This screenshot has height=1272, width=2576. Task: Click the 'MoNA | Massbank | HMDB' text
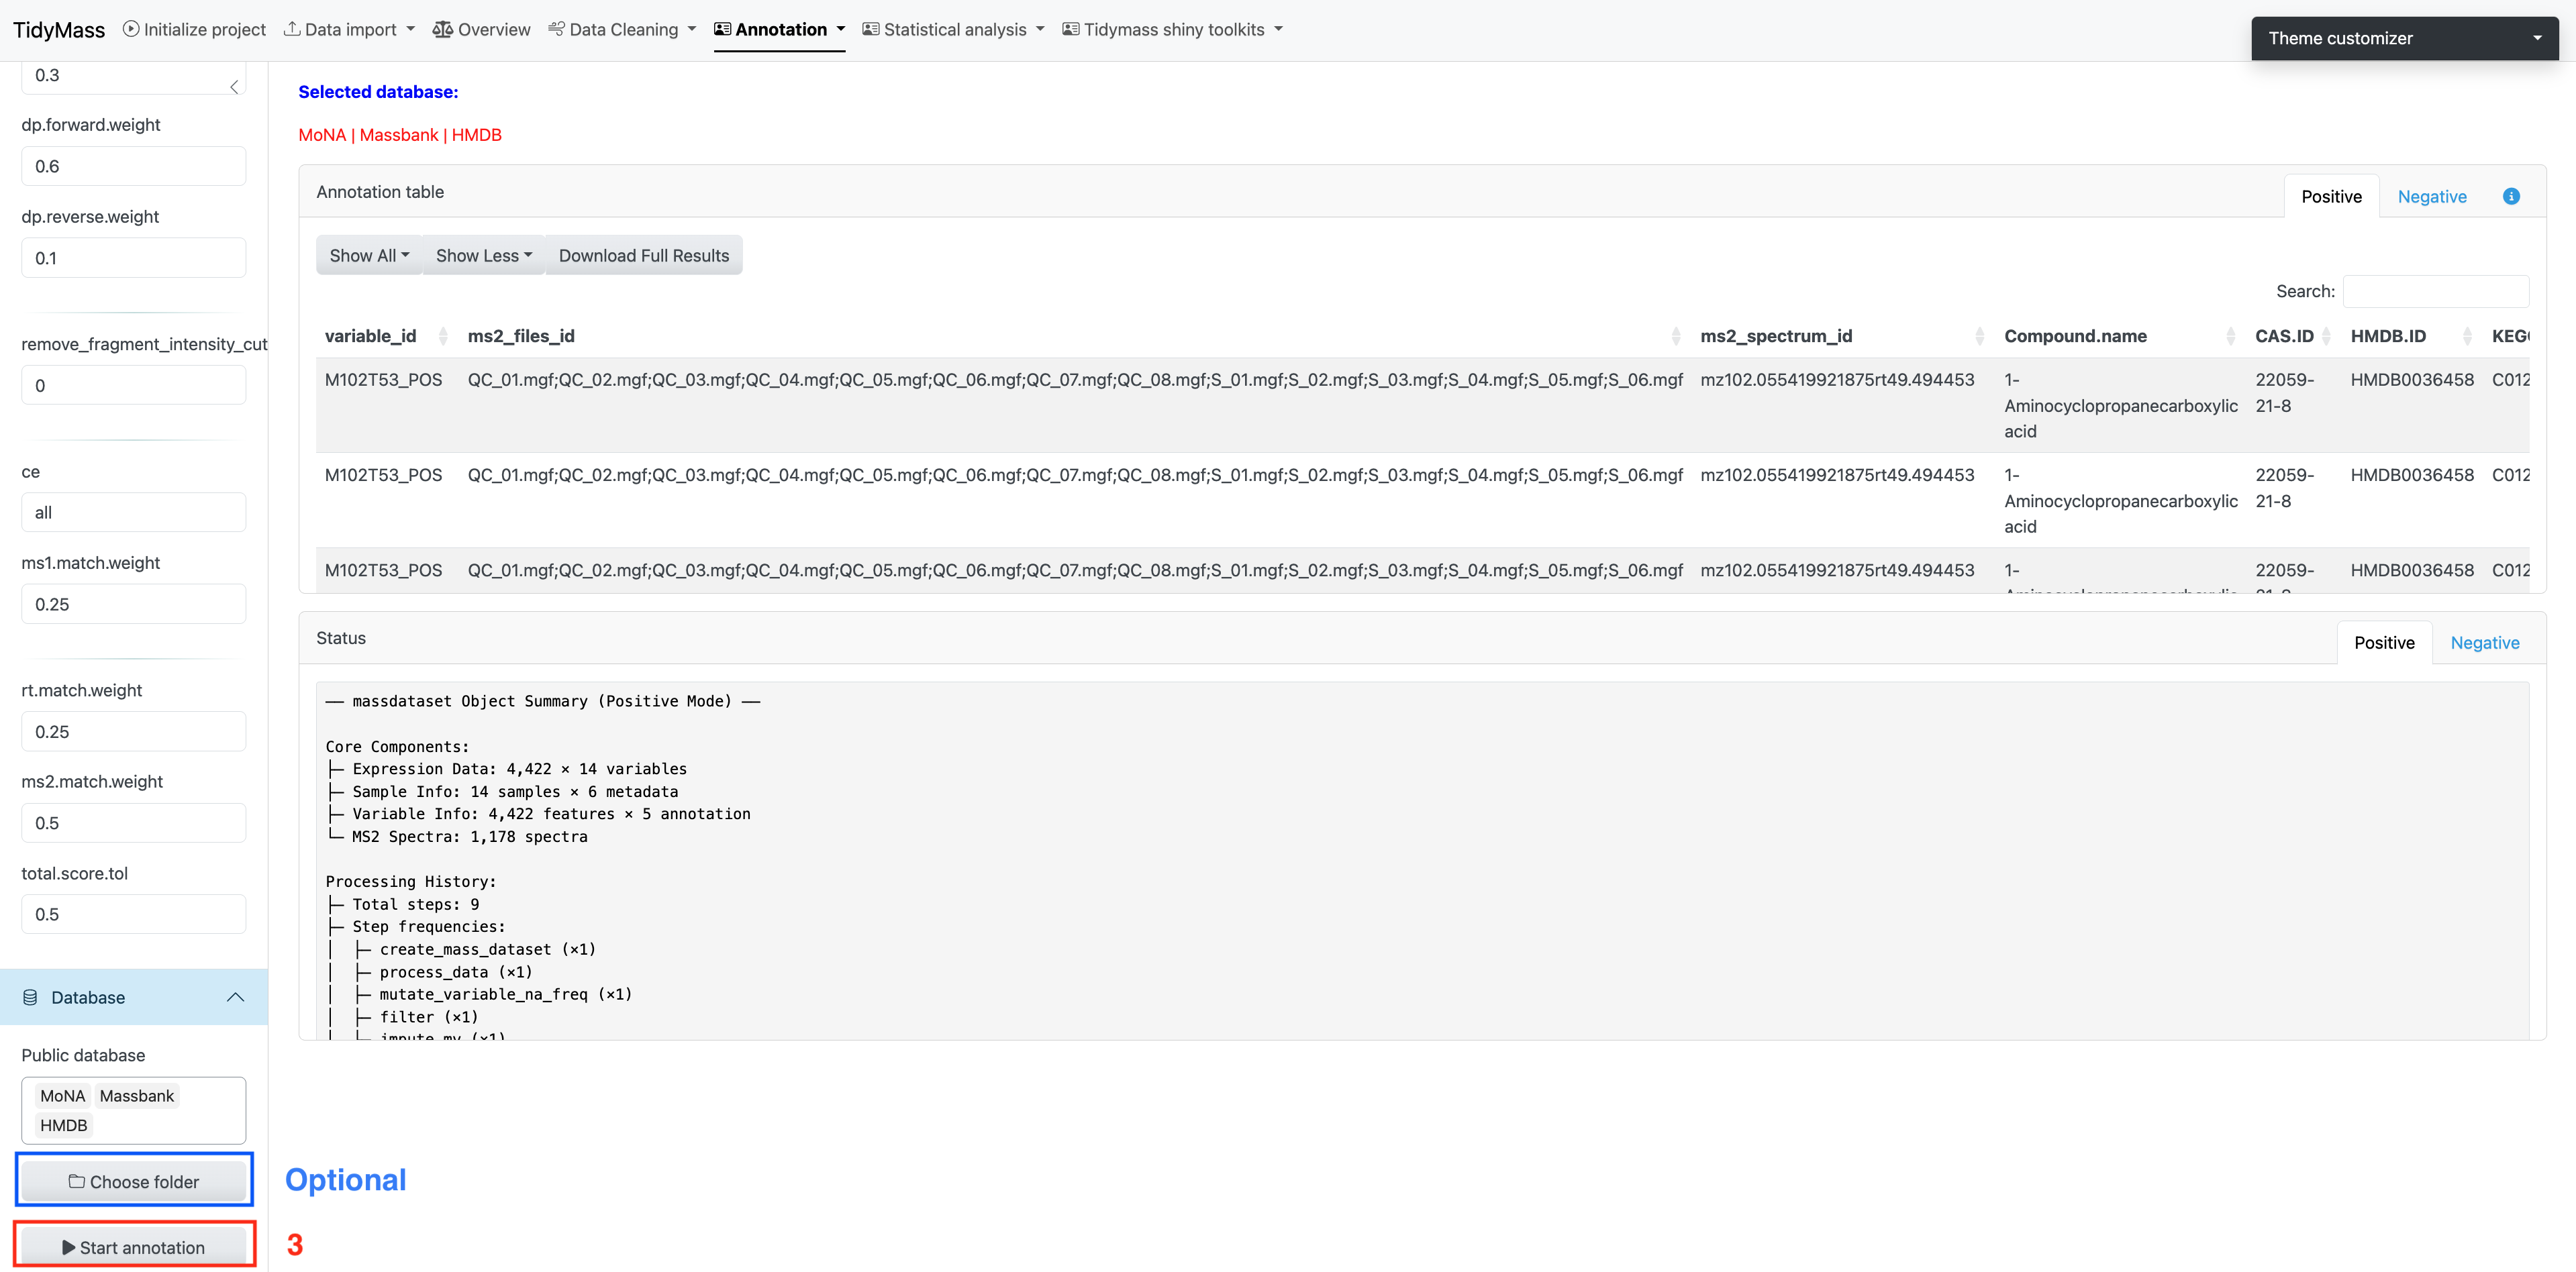pyautogui.click(x=400, y=135)
